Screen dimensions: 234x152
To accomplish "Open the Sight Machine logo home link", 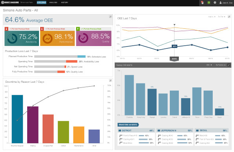I will point(10,2).
